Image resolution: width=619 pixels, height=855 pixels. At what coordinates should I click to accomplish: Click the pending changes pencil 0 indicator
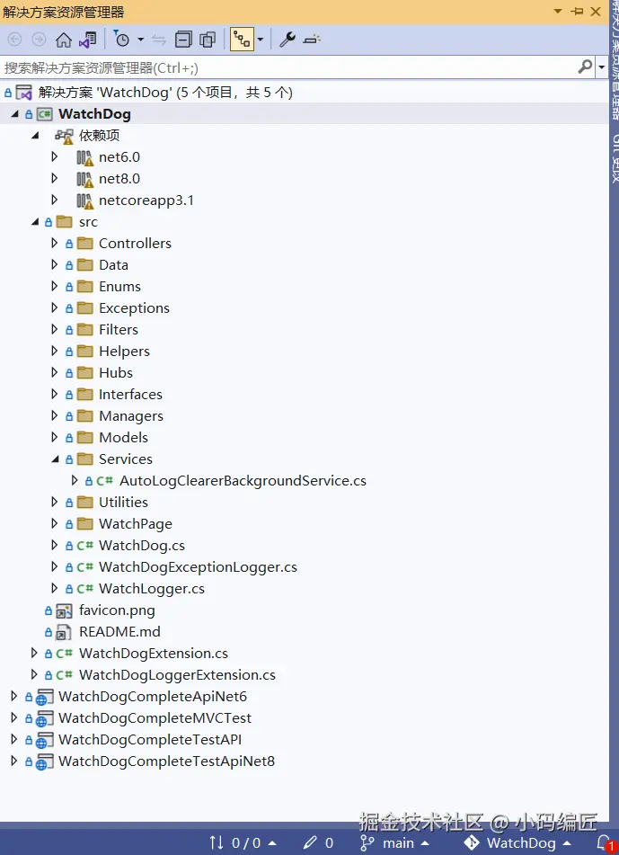tap(318, 843)
